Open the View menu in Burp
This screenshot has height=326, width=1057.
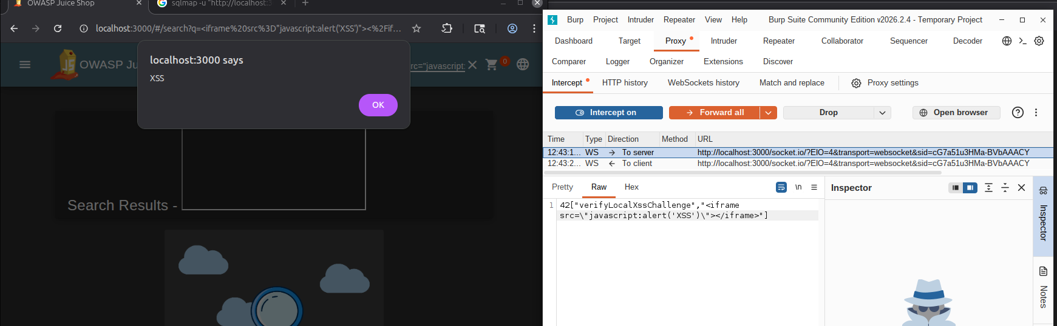coord(713,19)
